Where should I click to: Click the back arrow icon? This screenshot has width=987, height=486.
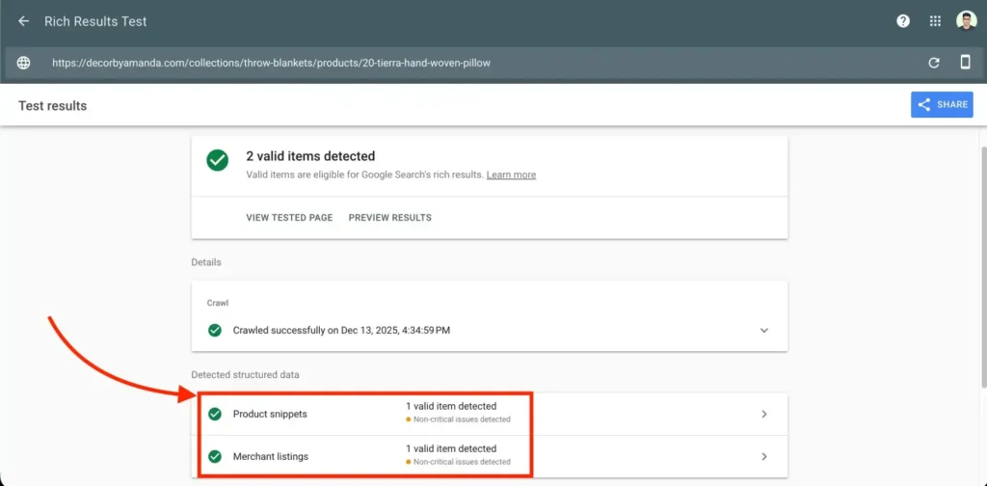click(24, 21)
